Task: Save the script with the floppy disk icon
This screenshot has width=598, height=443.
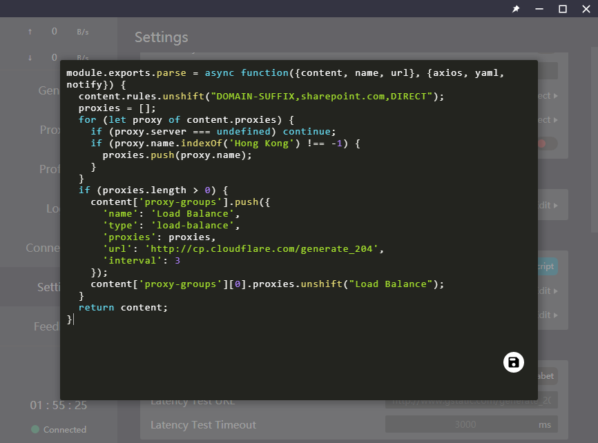Action: pos(514,362)
